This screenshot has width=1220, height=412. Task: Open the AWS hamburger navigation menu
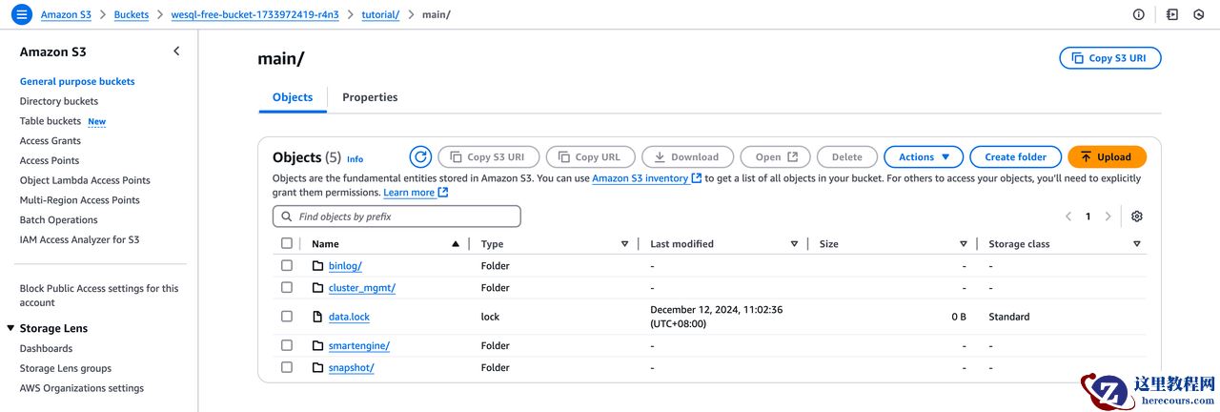click(22, 14)
